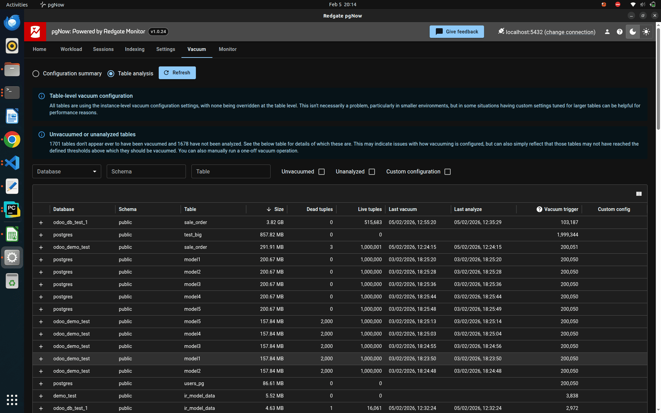
Task: Click the help question-mark icon
Action: (620, 32)
